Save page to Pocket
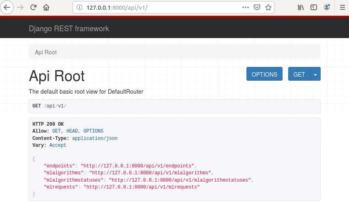This screenshot has width=349, height=208. (x=257, y=7)
